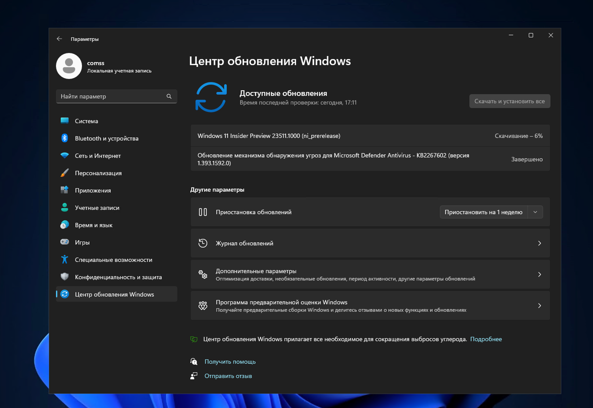
Task: Open the Подробнее link about carbon emissions
Action: tap(486, 339)
